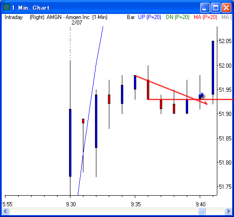The image size is (234, 217).
Task: Maximize the 1 Min. Chart window
Action: [x=215, y=7]
